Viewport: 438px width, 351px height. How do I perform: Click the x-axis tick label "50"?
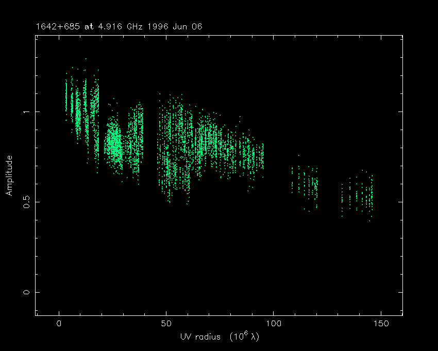pos(166,324)
